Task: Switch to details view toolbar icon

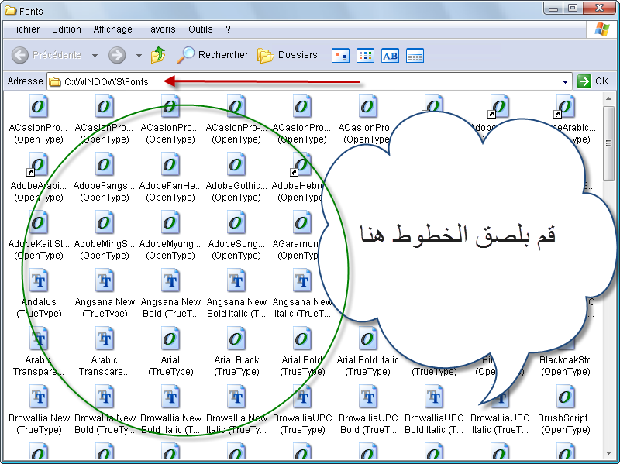Action: pyautogui.click(x=415, y=56)
